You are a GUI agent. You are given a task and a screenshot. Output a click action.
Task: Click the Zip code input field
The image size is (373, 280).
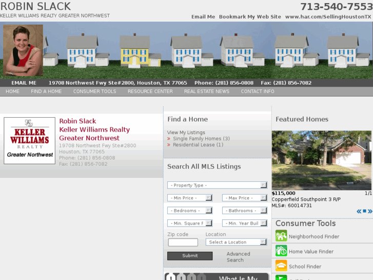tap(183, 242)
